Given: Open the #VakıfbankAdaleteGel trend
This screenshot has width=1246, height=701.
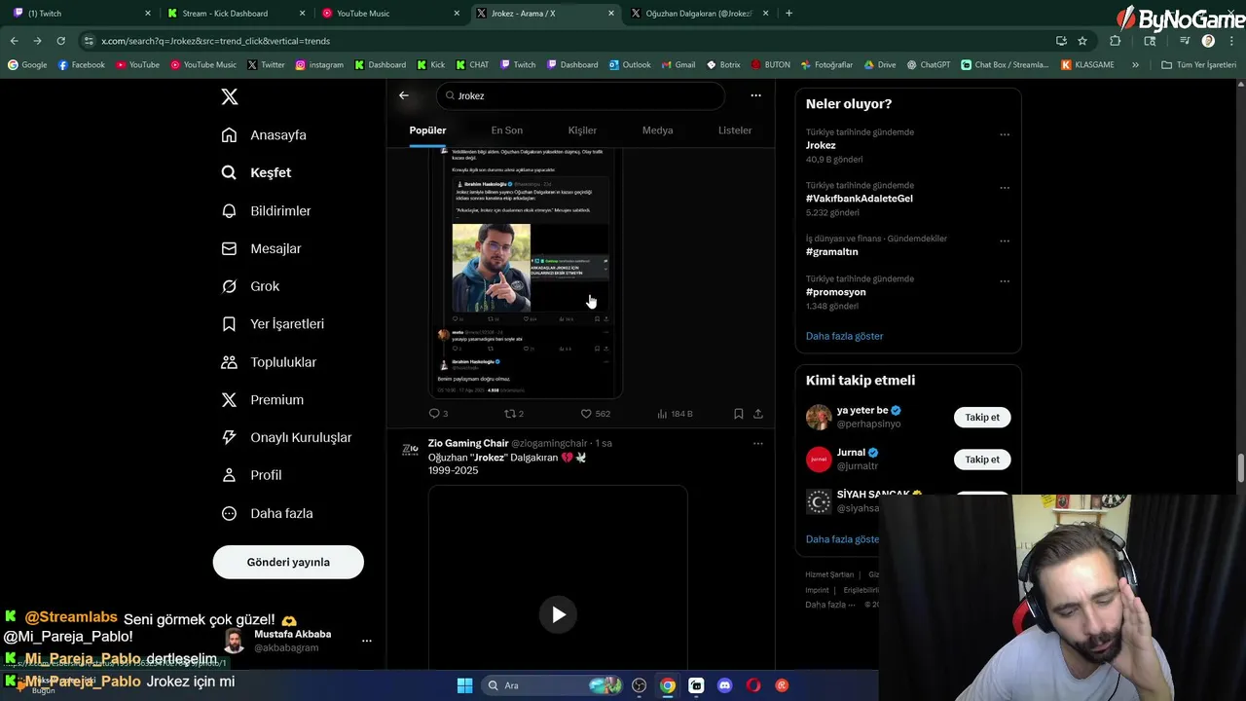Looking at the screenshot, I should click(859, 199).
